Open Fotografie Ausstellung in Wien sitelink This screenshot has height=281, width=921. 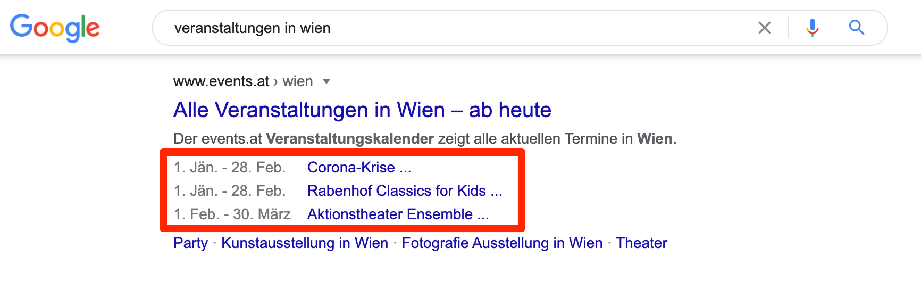click(x=502, y=243)
